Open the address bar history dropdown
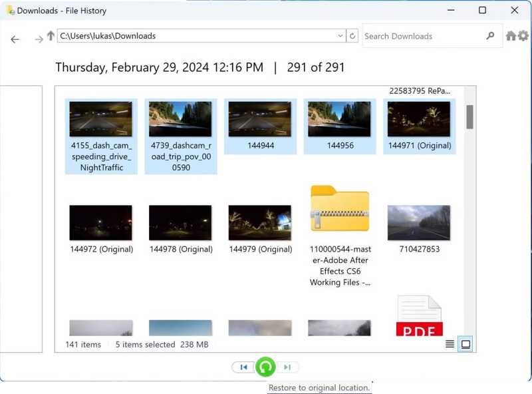 click(x=340, y=36)
